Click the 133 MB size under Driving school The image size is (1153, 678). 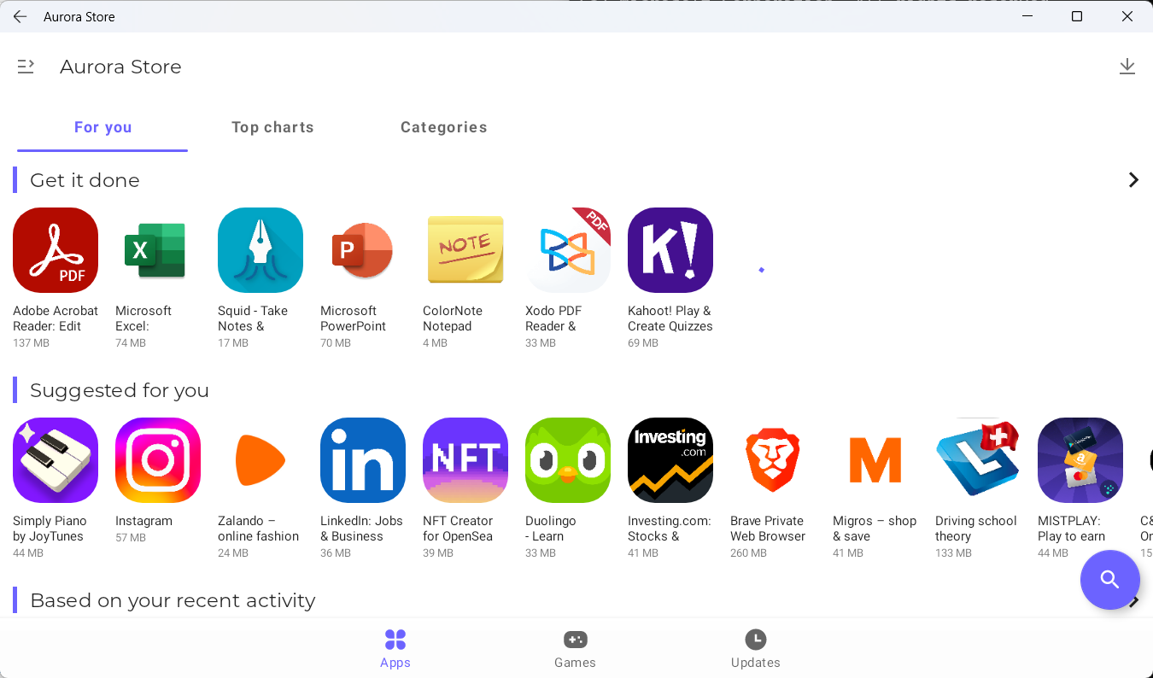coord(953,553)
